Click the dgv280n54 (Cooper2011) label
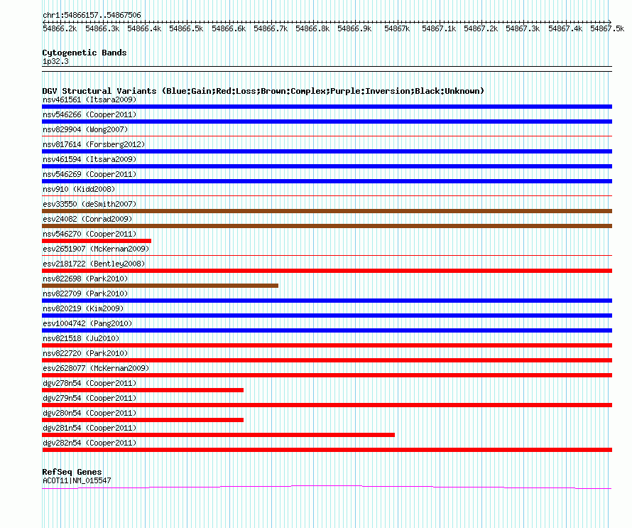Screen dimensions: 632x528 coord(89,413)
